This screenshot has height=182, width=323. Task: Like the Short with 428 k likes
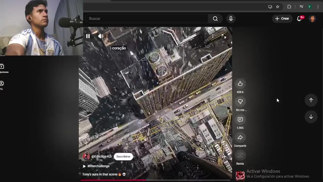240,84
